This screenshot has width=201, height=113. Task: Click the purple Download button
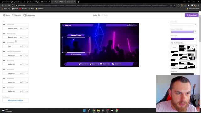click(192, 15)
